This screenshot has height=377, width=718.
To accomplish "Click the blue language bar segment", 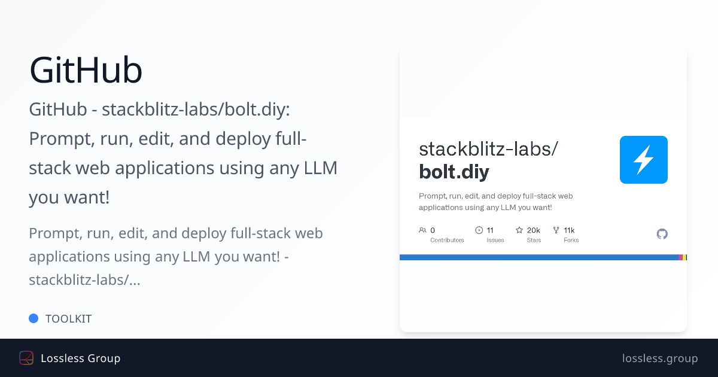I will point(538,257).
